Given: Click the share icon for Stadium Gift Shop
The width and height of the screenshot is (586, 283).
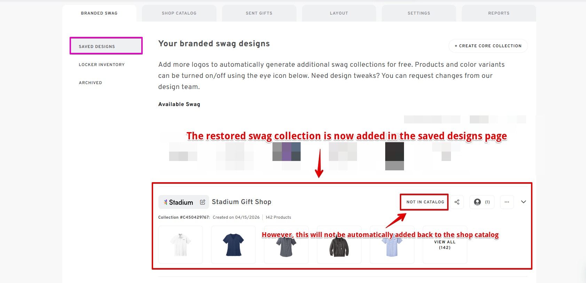Looking at the screenshot, I should click(x=457, y=202).
